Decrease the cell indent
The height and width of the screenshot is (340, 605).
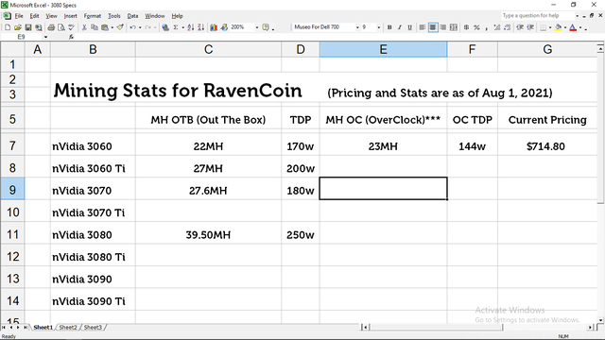(x=520, y=27)
